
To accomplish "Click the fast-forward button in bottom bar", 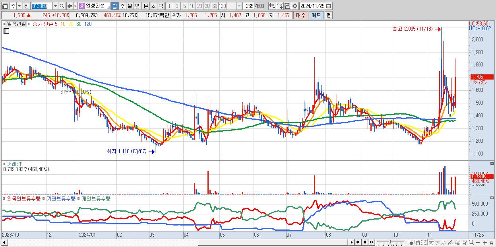I will point(371,242).
